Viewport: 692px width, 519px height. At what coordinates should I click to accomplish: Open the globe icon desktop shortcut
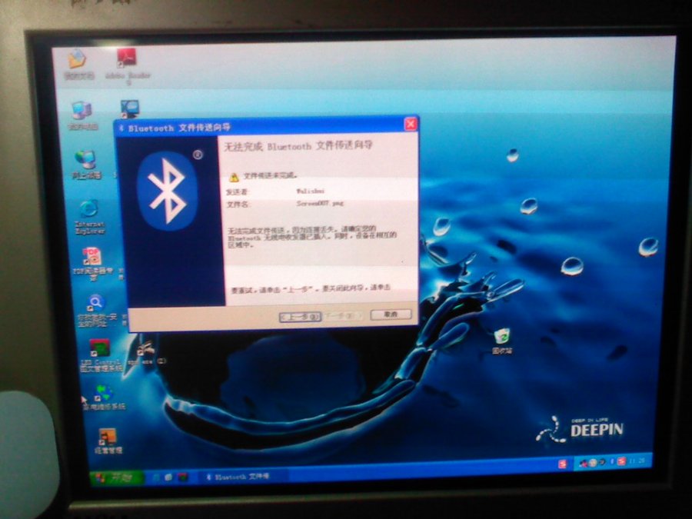coord(101,394)
